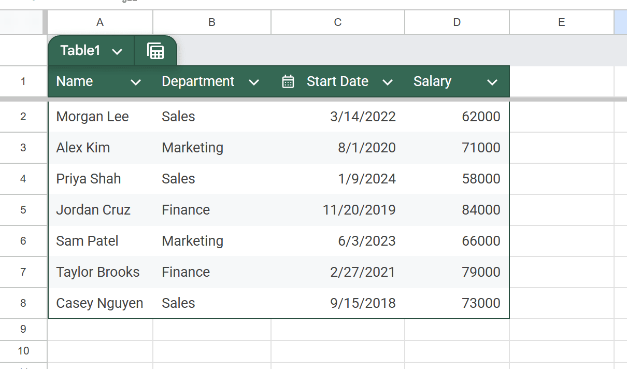The image size is (627, 369).
Task: Select the 73000 salary cell
Action: pyautogui.click(x=457, y=303)
